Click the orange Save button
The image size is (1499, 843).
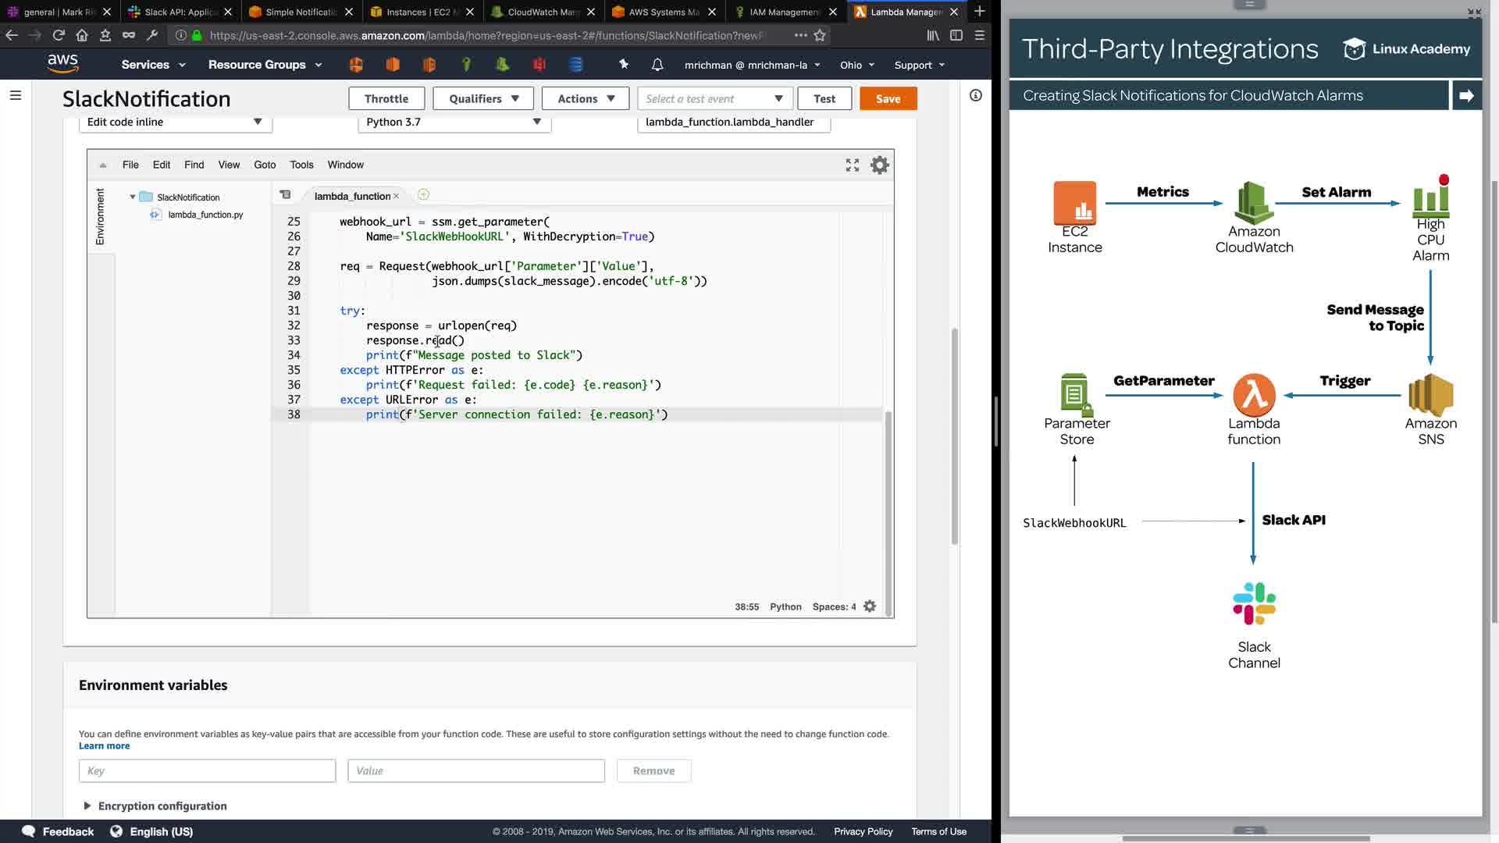(888, 98)
